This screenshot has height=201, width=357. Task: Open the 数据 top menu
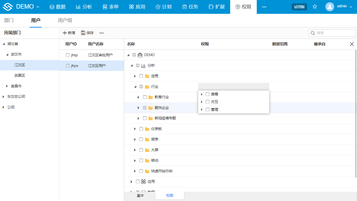[58, 7]
